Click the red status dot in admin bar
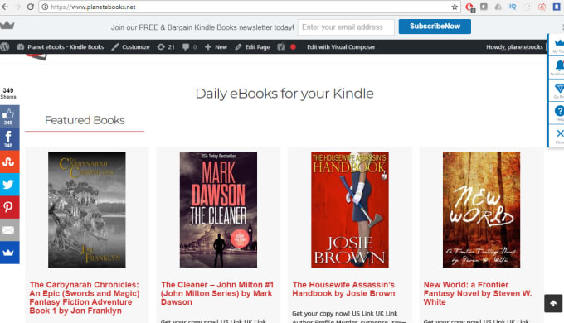Viewport: 564px width, 323px height. (x=293, y=46)
